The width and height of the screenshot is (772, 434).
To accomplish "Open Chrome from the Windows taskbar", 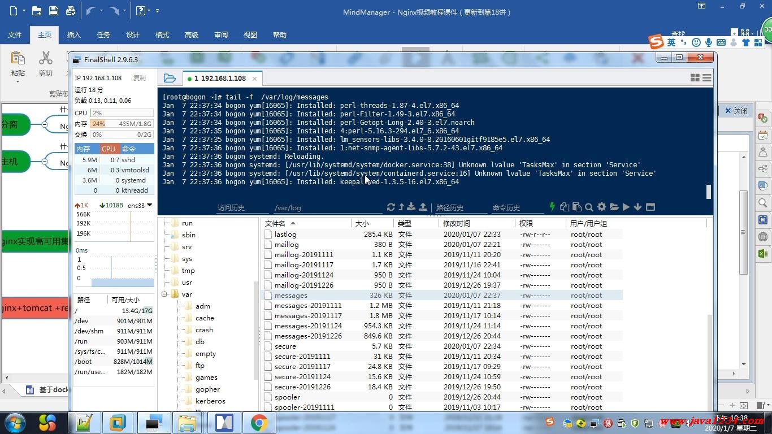I will [259, 423].
